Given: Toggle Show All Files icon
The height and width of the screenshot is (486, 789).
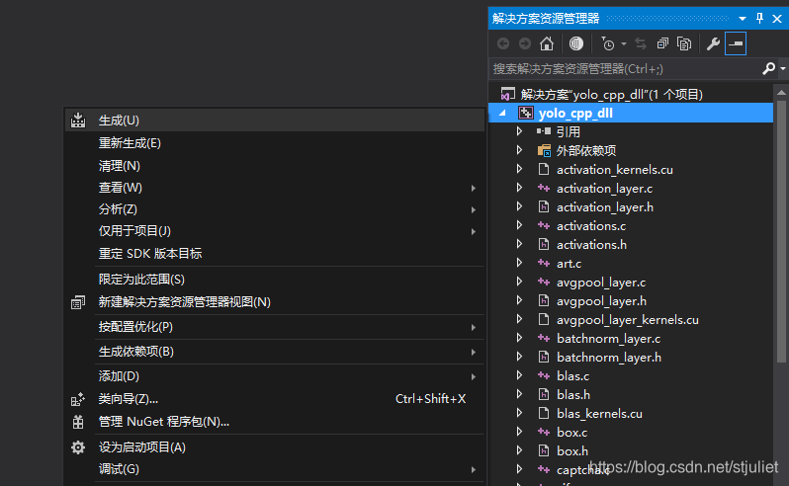Looking at the screenshot, I should [x=684, y=43].
